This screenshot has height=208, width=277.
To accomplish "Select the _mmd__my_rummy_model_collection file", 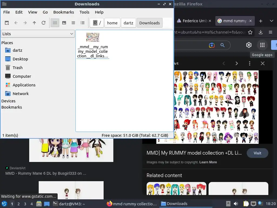I will [x=93, y=45].
